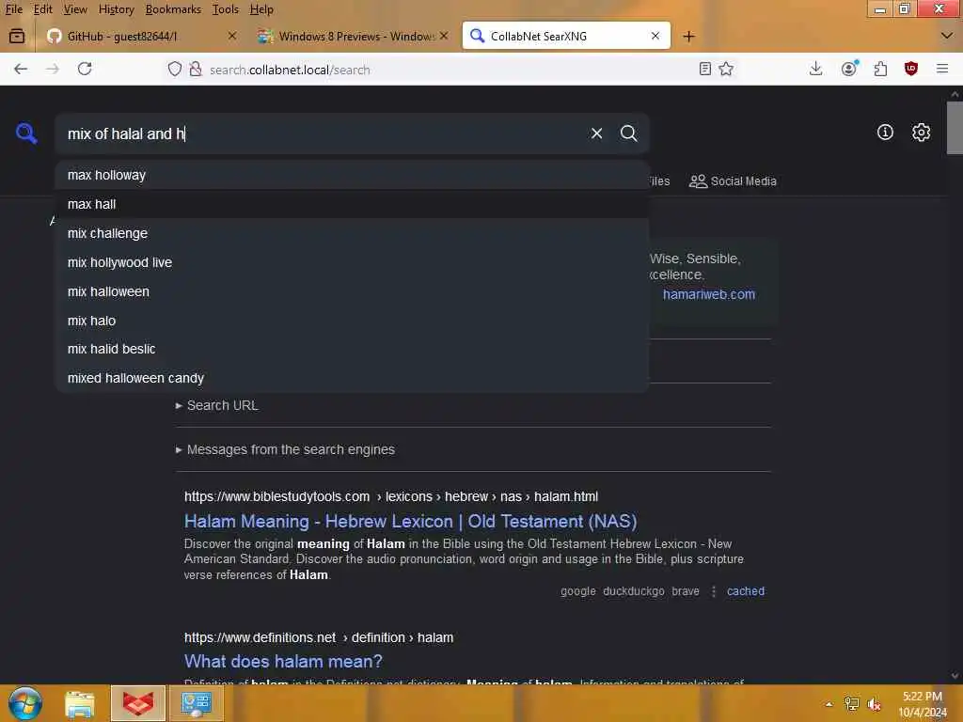Open the View menu
The height and width of the screenshot is (722, 963).
(75, 9)
